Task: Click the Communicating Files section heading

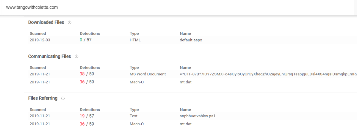Action: pyautogui.click(x=49, y=56)
